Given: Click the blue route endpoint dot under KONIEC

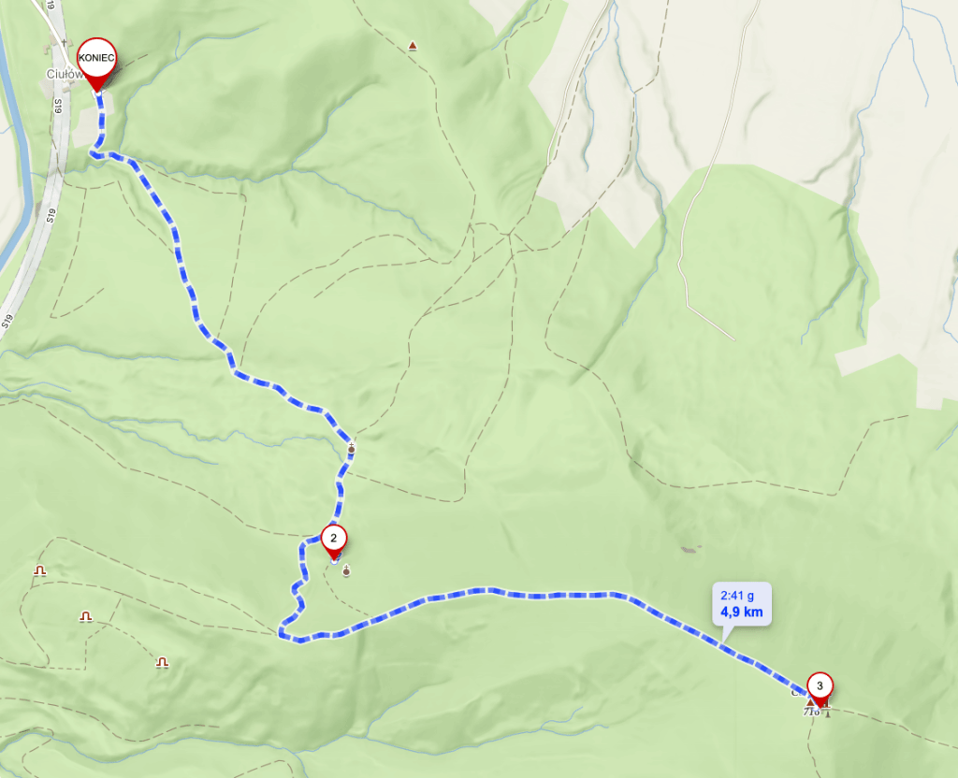Looking at the screenshot, I should pyautogui.click(x=97, y=93).
